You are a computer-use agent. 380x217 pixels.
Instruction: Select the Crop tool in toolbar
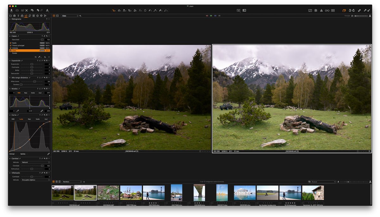click(x=130, y=10)
